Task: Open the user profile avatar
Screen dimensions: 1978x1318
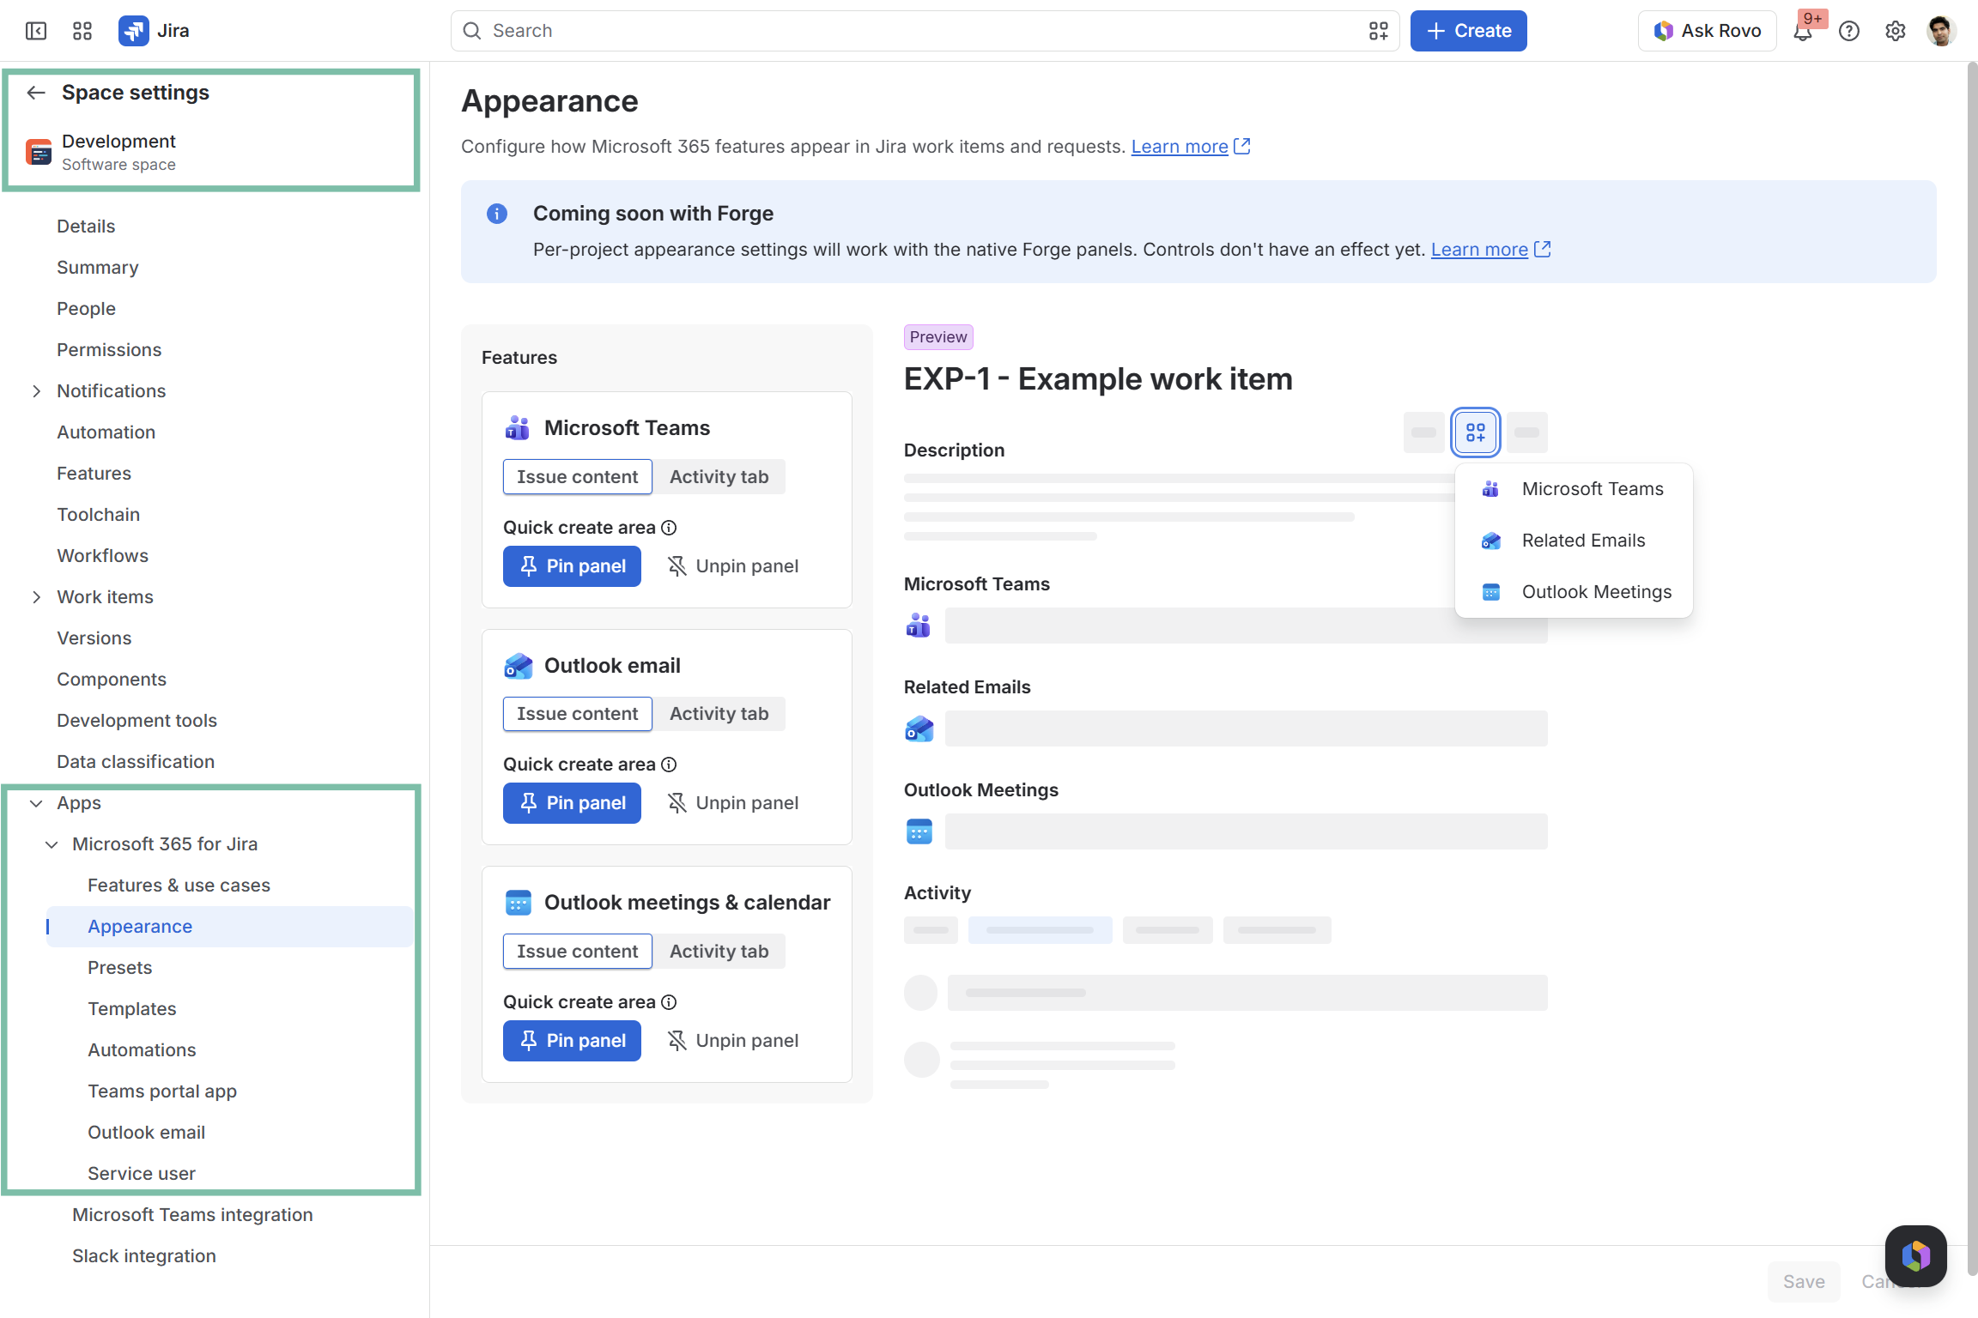Action: click(x=1941, y=31)
